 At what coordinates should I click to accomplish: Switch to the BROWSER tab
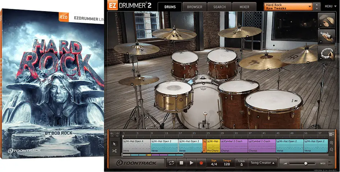(x=194, y=7)
